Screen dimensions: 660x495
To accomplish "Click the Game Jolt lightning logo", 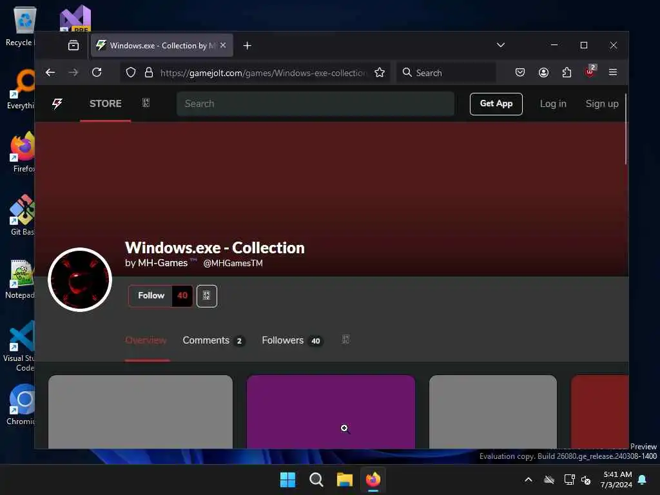I will (57, 104).
